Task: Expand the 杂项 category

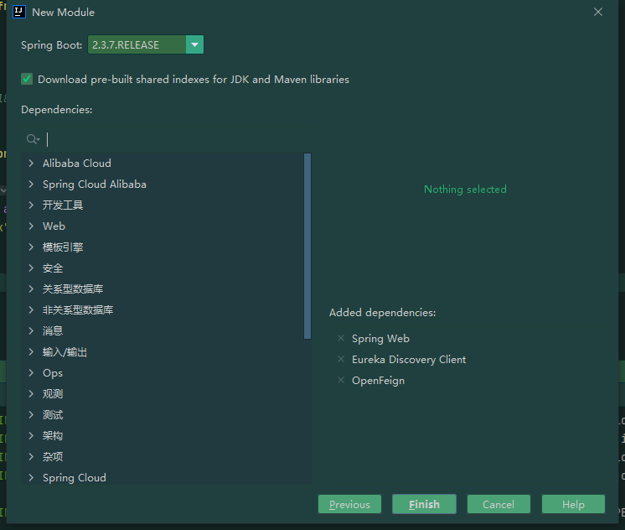Action: click(x=31, y=456)
